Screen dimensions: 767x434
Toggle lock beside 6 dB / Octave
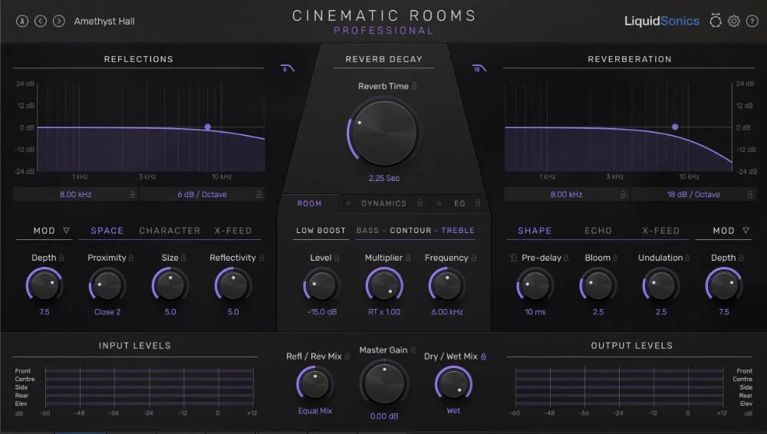coord(258,194)
